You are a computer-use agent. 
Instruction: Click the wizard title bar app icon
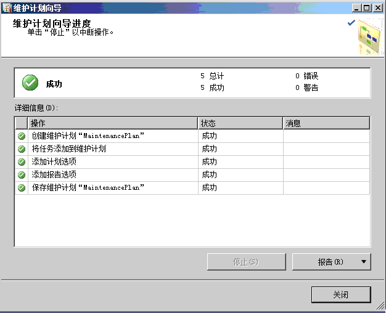pyautogui.click(x=7, y=7)
